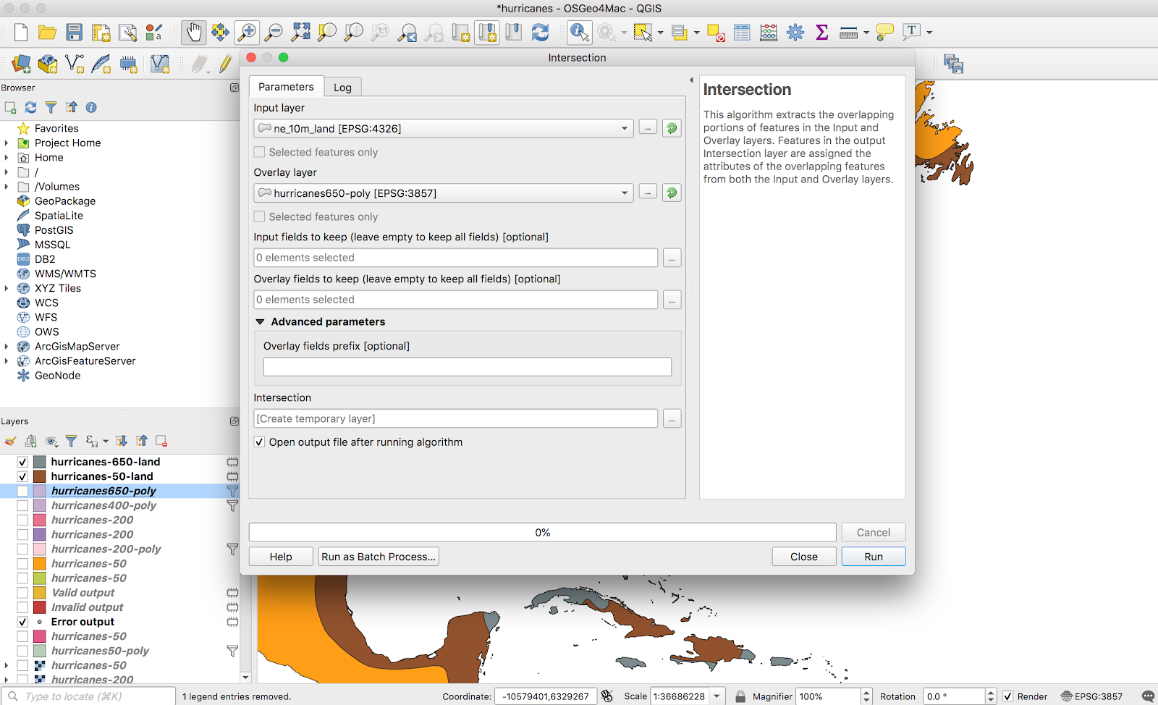This screenshot has height=705, width=1158.
Task: Collapse the Advanced parameters section
Action: (260, 322)
